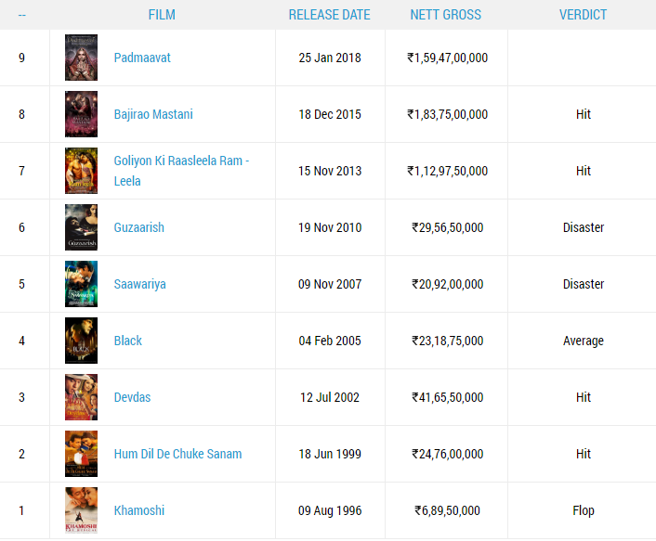Image resolution: width=656 pixels, height=541 pixels.
Task: Open the Guzaarish poster thumbnail
Action: tap(81, 227)
